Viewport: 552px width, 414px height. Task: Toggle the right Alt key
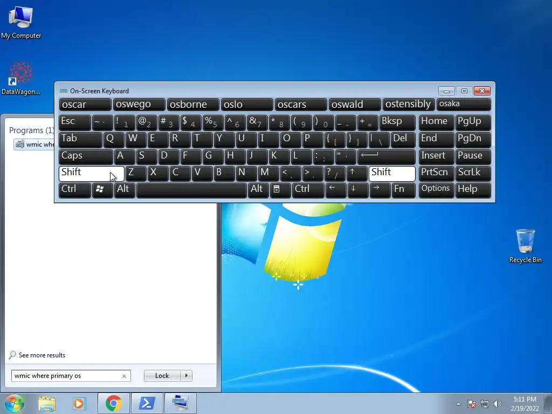point(258,190)
